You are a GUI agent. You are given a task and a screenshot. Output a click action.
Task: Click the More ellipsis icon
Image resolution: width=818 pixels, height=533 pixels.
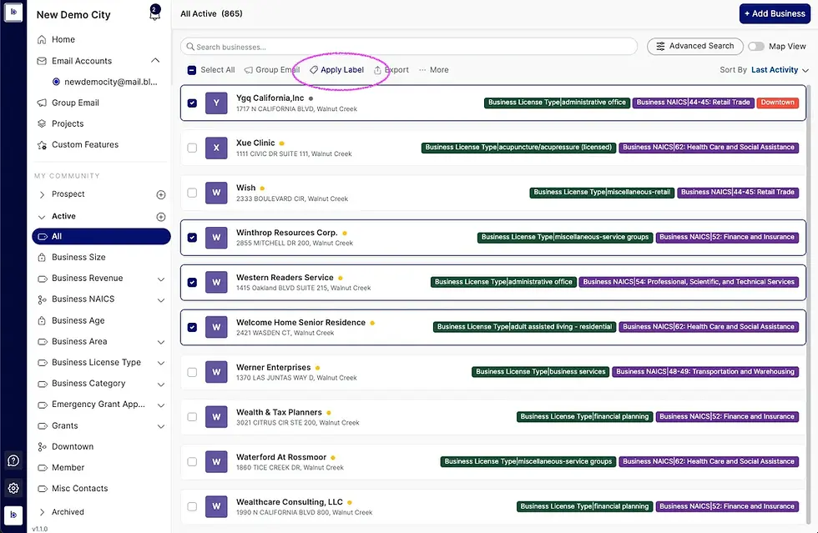[422, 70]
